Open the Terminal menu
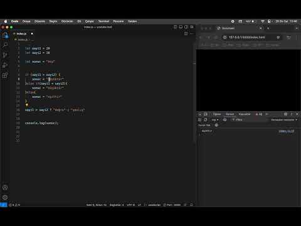The image size is (301, 226). coord(103,21)
